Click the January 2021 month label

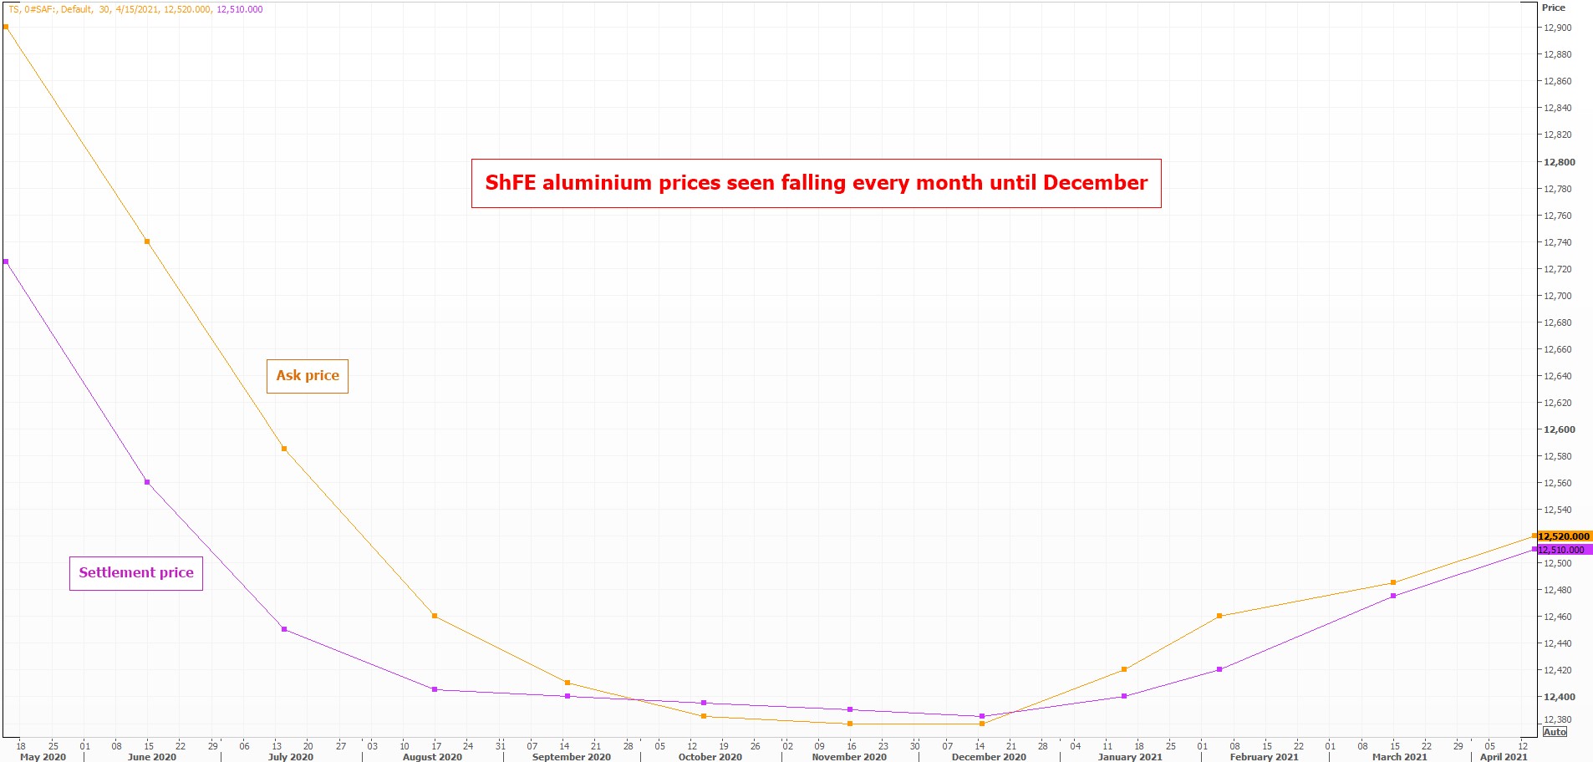[1130, 757]
